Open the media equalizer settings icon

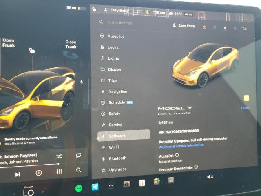pos(59,171)
